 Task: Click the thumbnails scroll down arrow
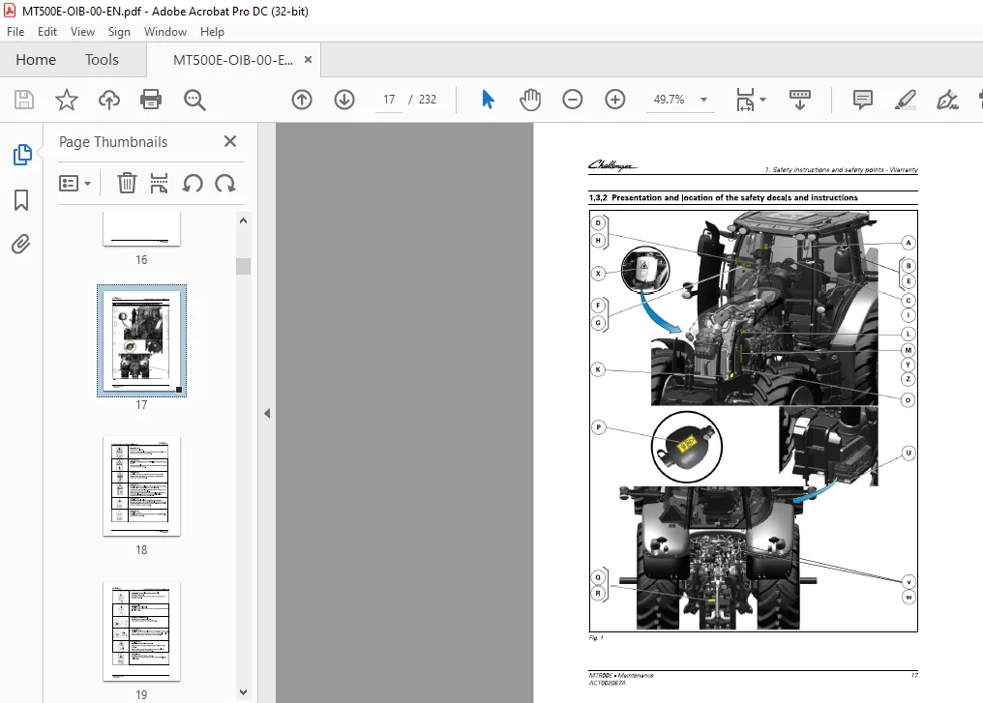(x=243, y=692)
